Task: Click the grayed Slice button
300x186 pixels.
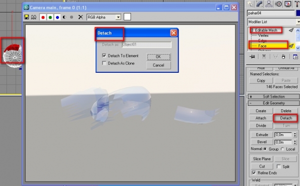Action: tap(285, 159)
